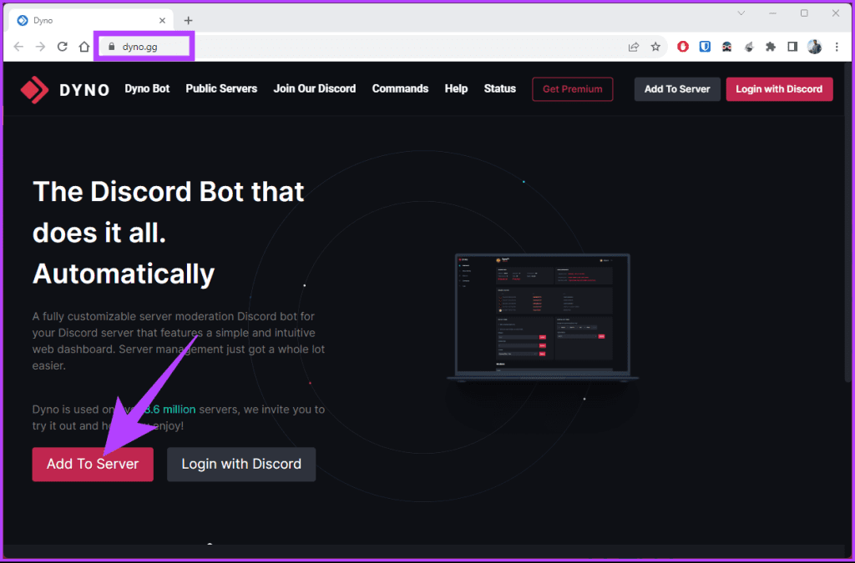The image size is (855, 563).
Task: Open the Help navigation item
Action: pos(456,88)
